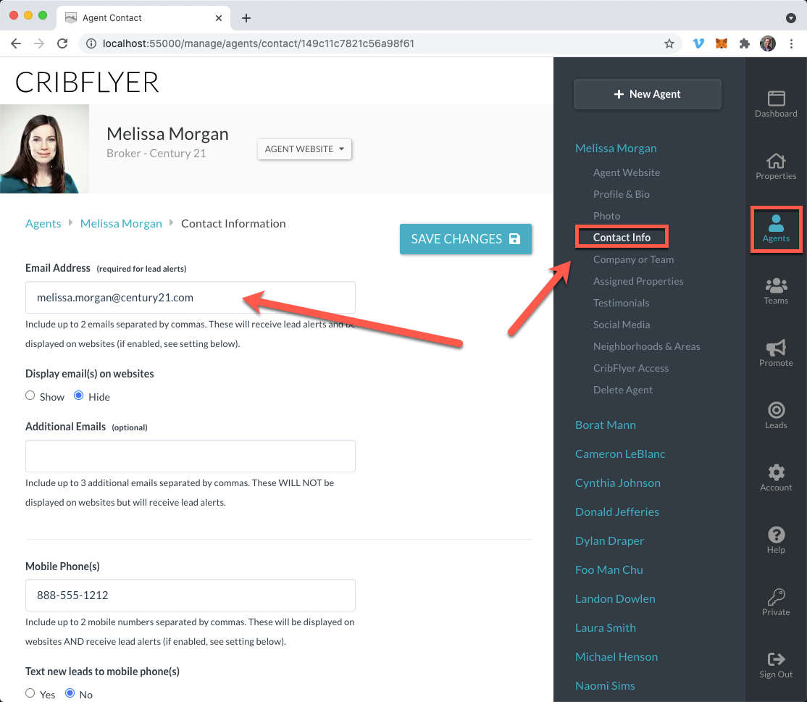Open CribFlyer Access submenu item
807x702 pixels.
tap(630, 368)
